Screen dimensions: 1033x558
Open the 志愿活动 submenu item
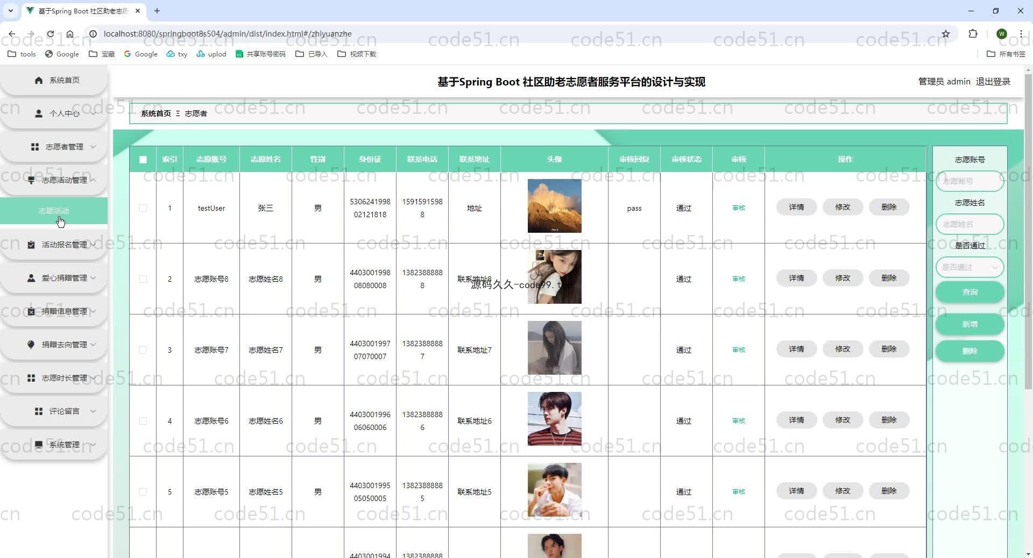point(54,211)
